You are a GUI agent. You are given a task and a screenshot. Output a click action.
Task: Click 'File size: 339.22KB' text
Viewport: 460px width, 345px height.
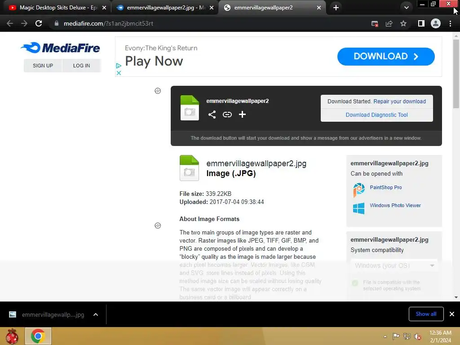point(205,194)
